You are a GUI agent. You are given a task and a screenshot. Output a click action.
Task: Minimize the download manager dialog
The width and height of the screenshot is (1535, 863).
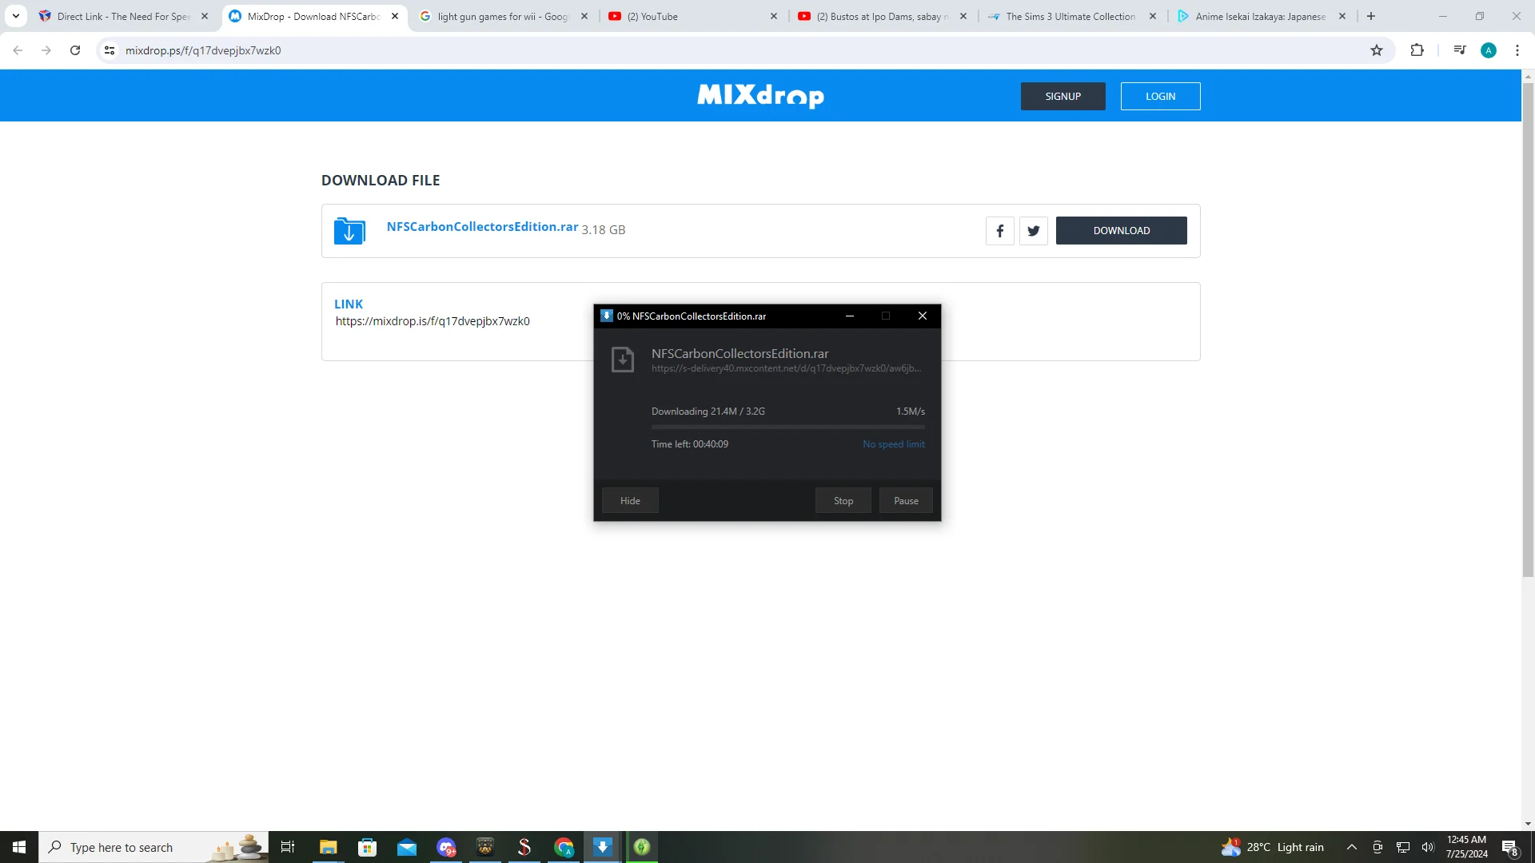click(850, 316)
